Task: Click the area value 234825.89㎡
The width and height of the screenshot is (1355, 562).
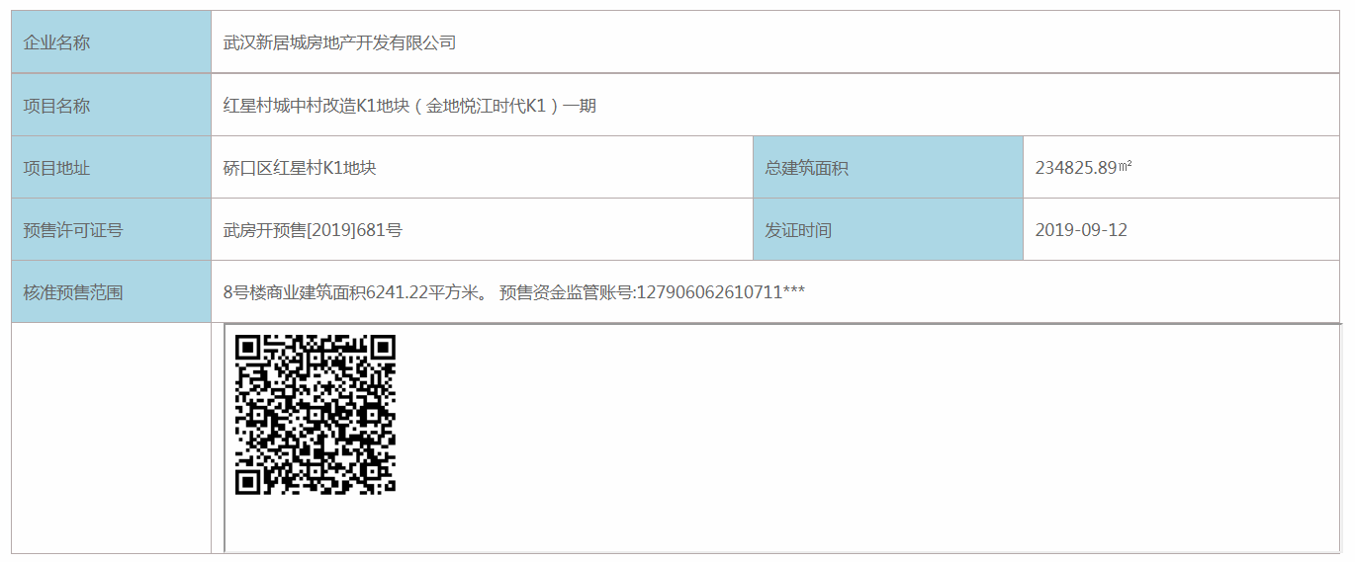Action: pyautogui.click(x=1083, y=168)
